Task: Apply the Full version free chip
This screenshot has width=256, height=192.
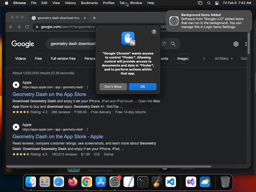Action: pyautogui.click(x=63, y=58)
